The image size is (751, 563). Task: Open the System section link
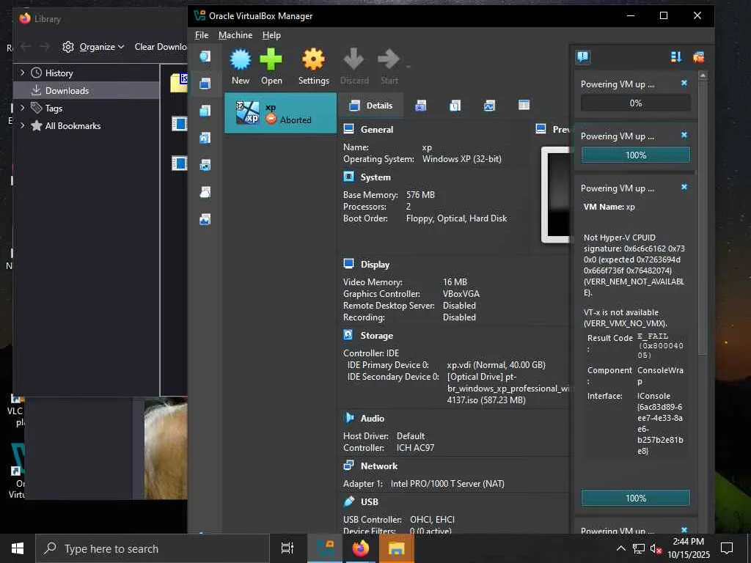click(x=375, y=177)
